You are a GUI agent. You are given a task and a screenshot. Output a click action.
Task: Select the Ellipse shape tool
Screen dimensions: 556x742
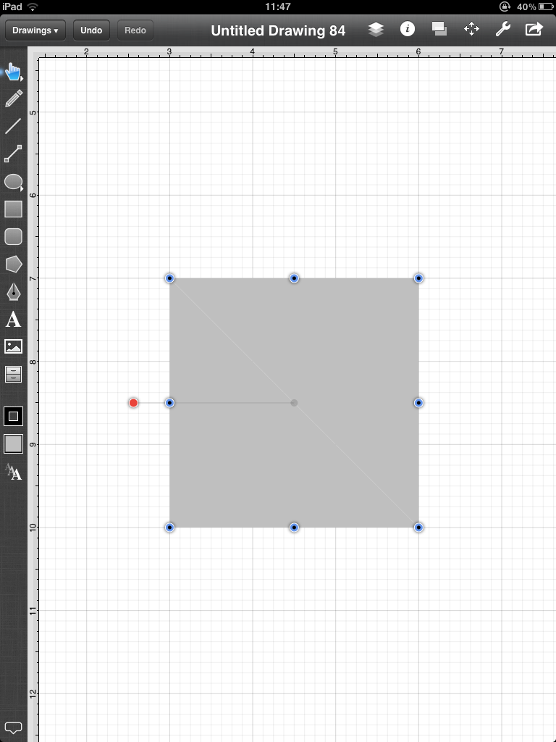13,181
